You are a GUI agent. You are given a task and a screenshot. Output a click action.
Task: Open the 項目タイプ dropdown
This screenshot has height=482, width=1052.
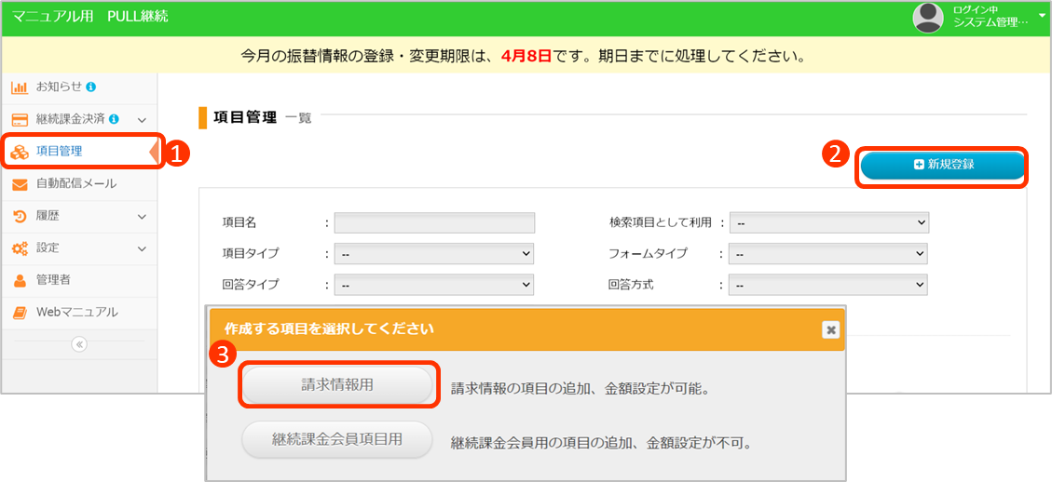(x=434, y=253)
